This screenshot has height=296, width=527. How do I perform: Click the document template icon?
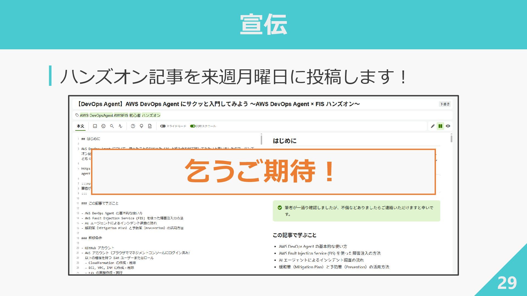pyautogui.click(x=150, y=126)
